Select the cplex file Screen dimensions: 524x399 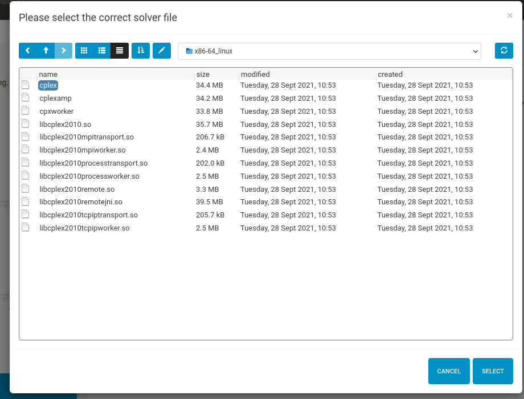[x=48, y=85]
